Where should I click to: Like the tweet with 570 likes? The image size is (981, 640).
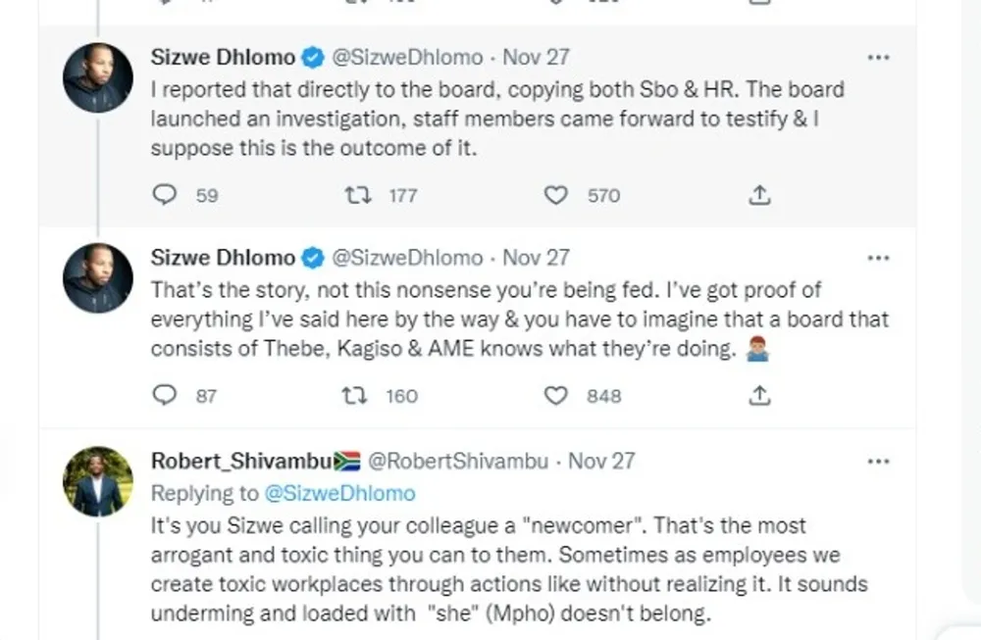556,195
